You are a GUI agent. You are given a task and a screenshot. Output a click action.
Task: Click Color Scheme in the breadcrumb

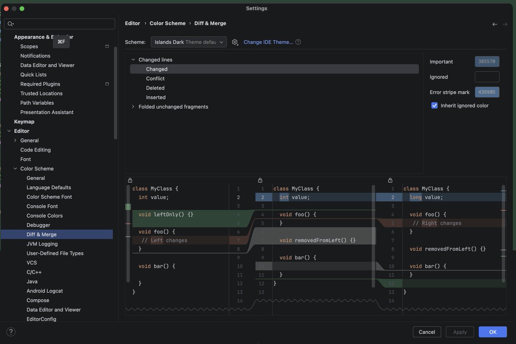(x=168, y=23)
